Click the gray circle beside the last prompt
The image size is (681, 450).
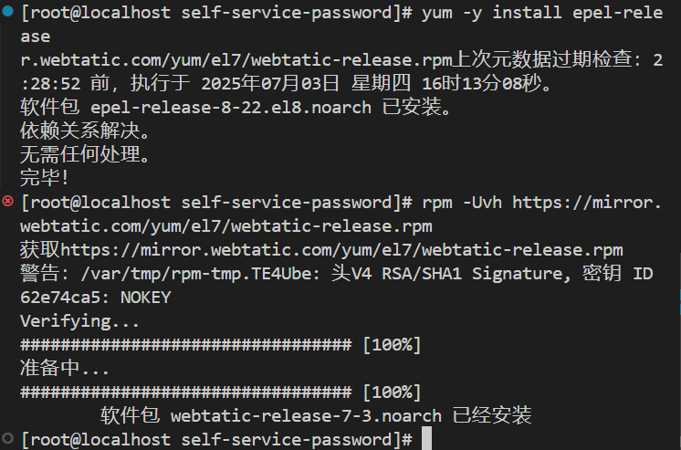pos(8,438)
